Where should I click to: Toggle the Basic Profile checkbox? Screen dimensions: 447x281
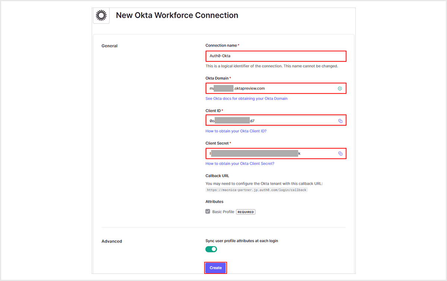coord(208,212)
